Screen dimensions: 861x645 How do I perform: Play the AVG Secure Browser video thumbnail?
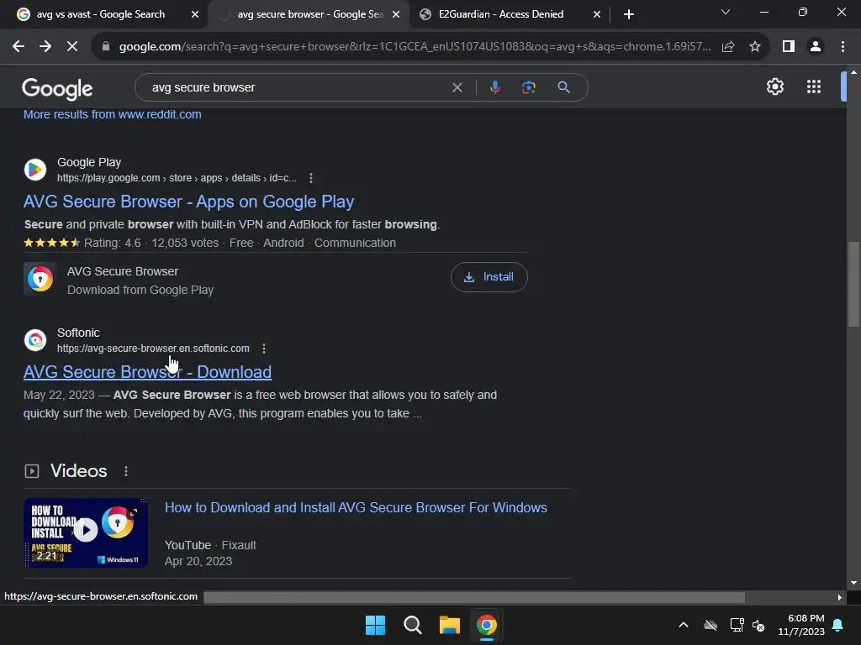click(x=86, y=532)
